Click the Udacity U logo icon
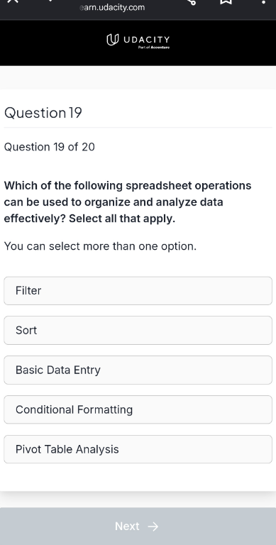The image size is (276, 545). coord(113,40)
